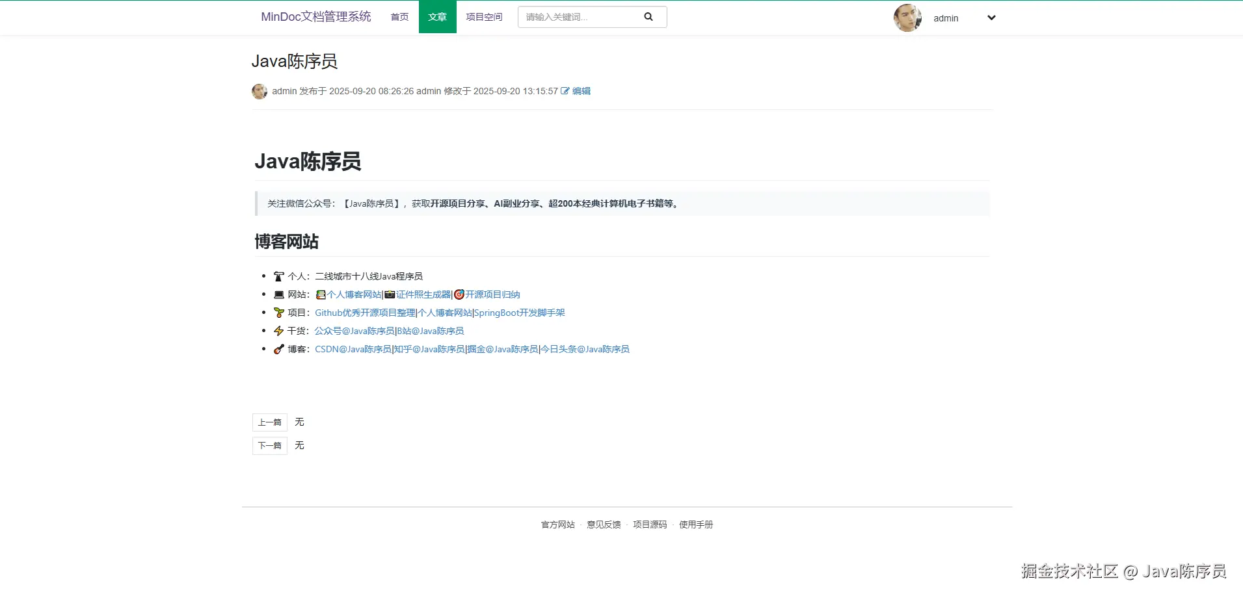Image resolution: width=1243 pixels, height=596 pixels.
Task: Click the guitar emoji in the 博客 row
Action: tap(279, 350)
